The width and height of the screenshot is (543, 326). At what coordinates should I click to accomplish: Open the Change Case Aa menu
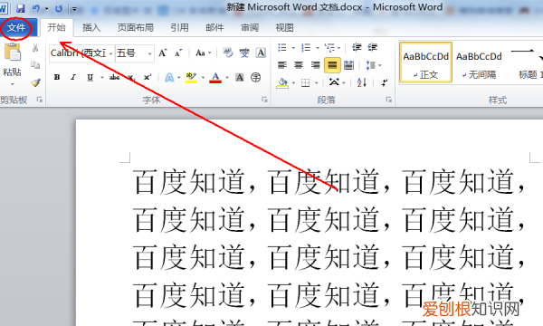[203, 53]
